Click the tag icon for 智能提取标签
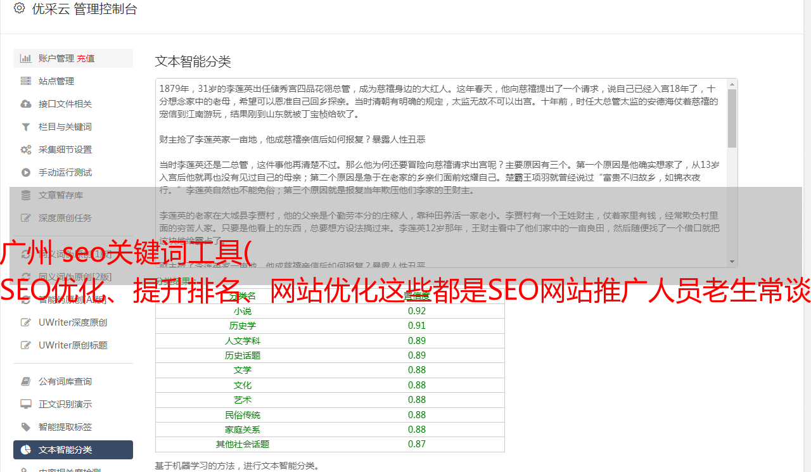 [26, 427]
